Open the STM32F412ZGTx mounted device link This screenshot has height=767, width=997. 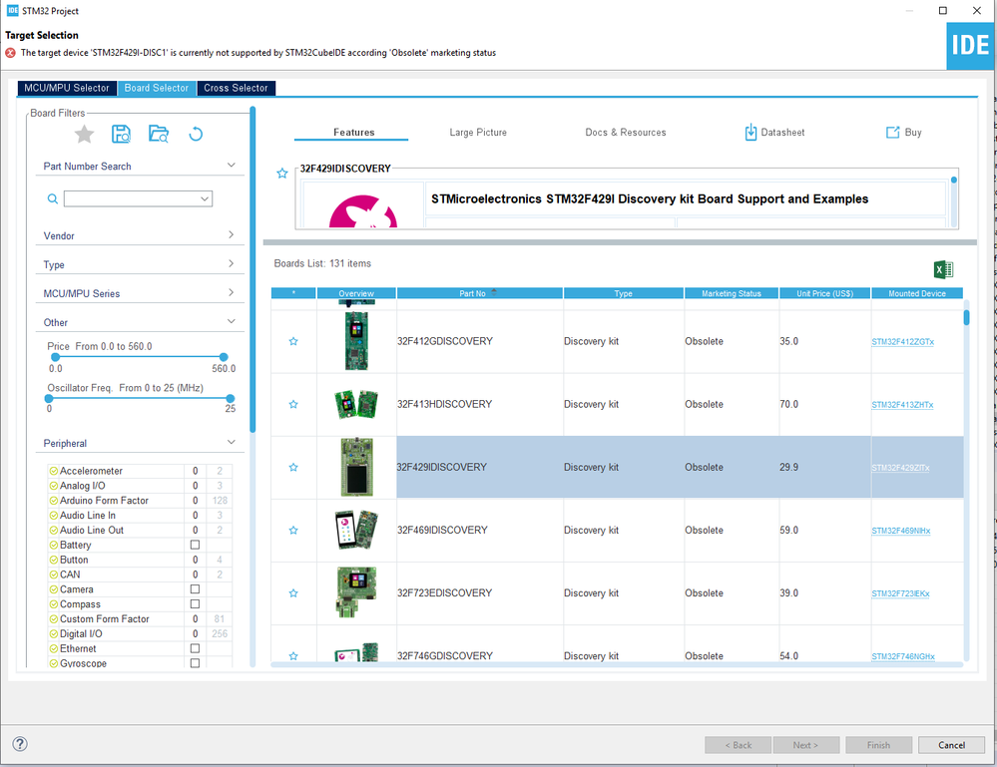902,342
